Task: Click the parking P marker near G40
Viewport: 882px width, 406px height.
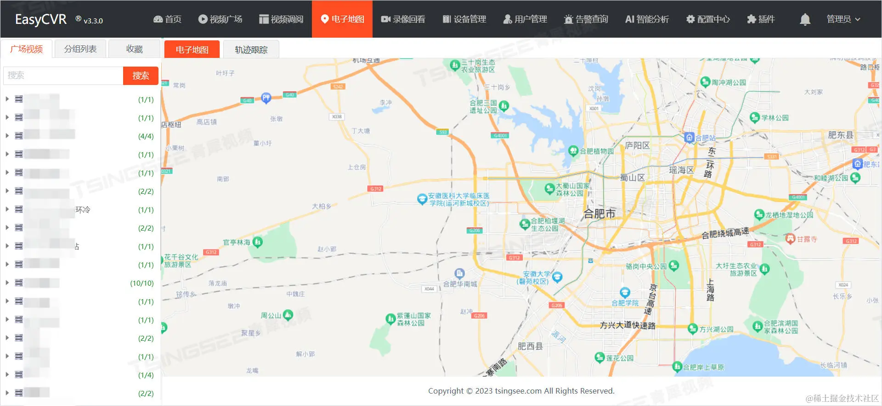Action: 266,97
